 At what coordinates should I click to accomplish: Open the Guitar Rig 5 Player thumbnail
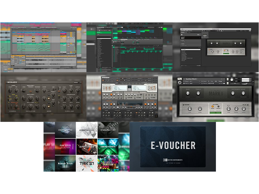click(108, 130)
